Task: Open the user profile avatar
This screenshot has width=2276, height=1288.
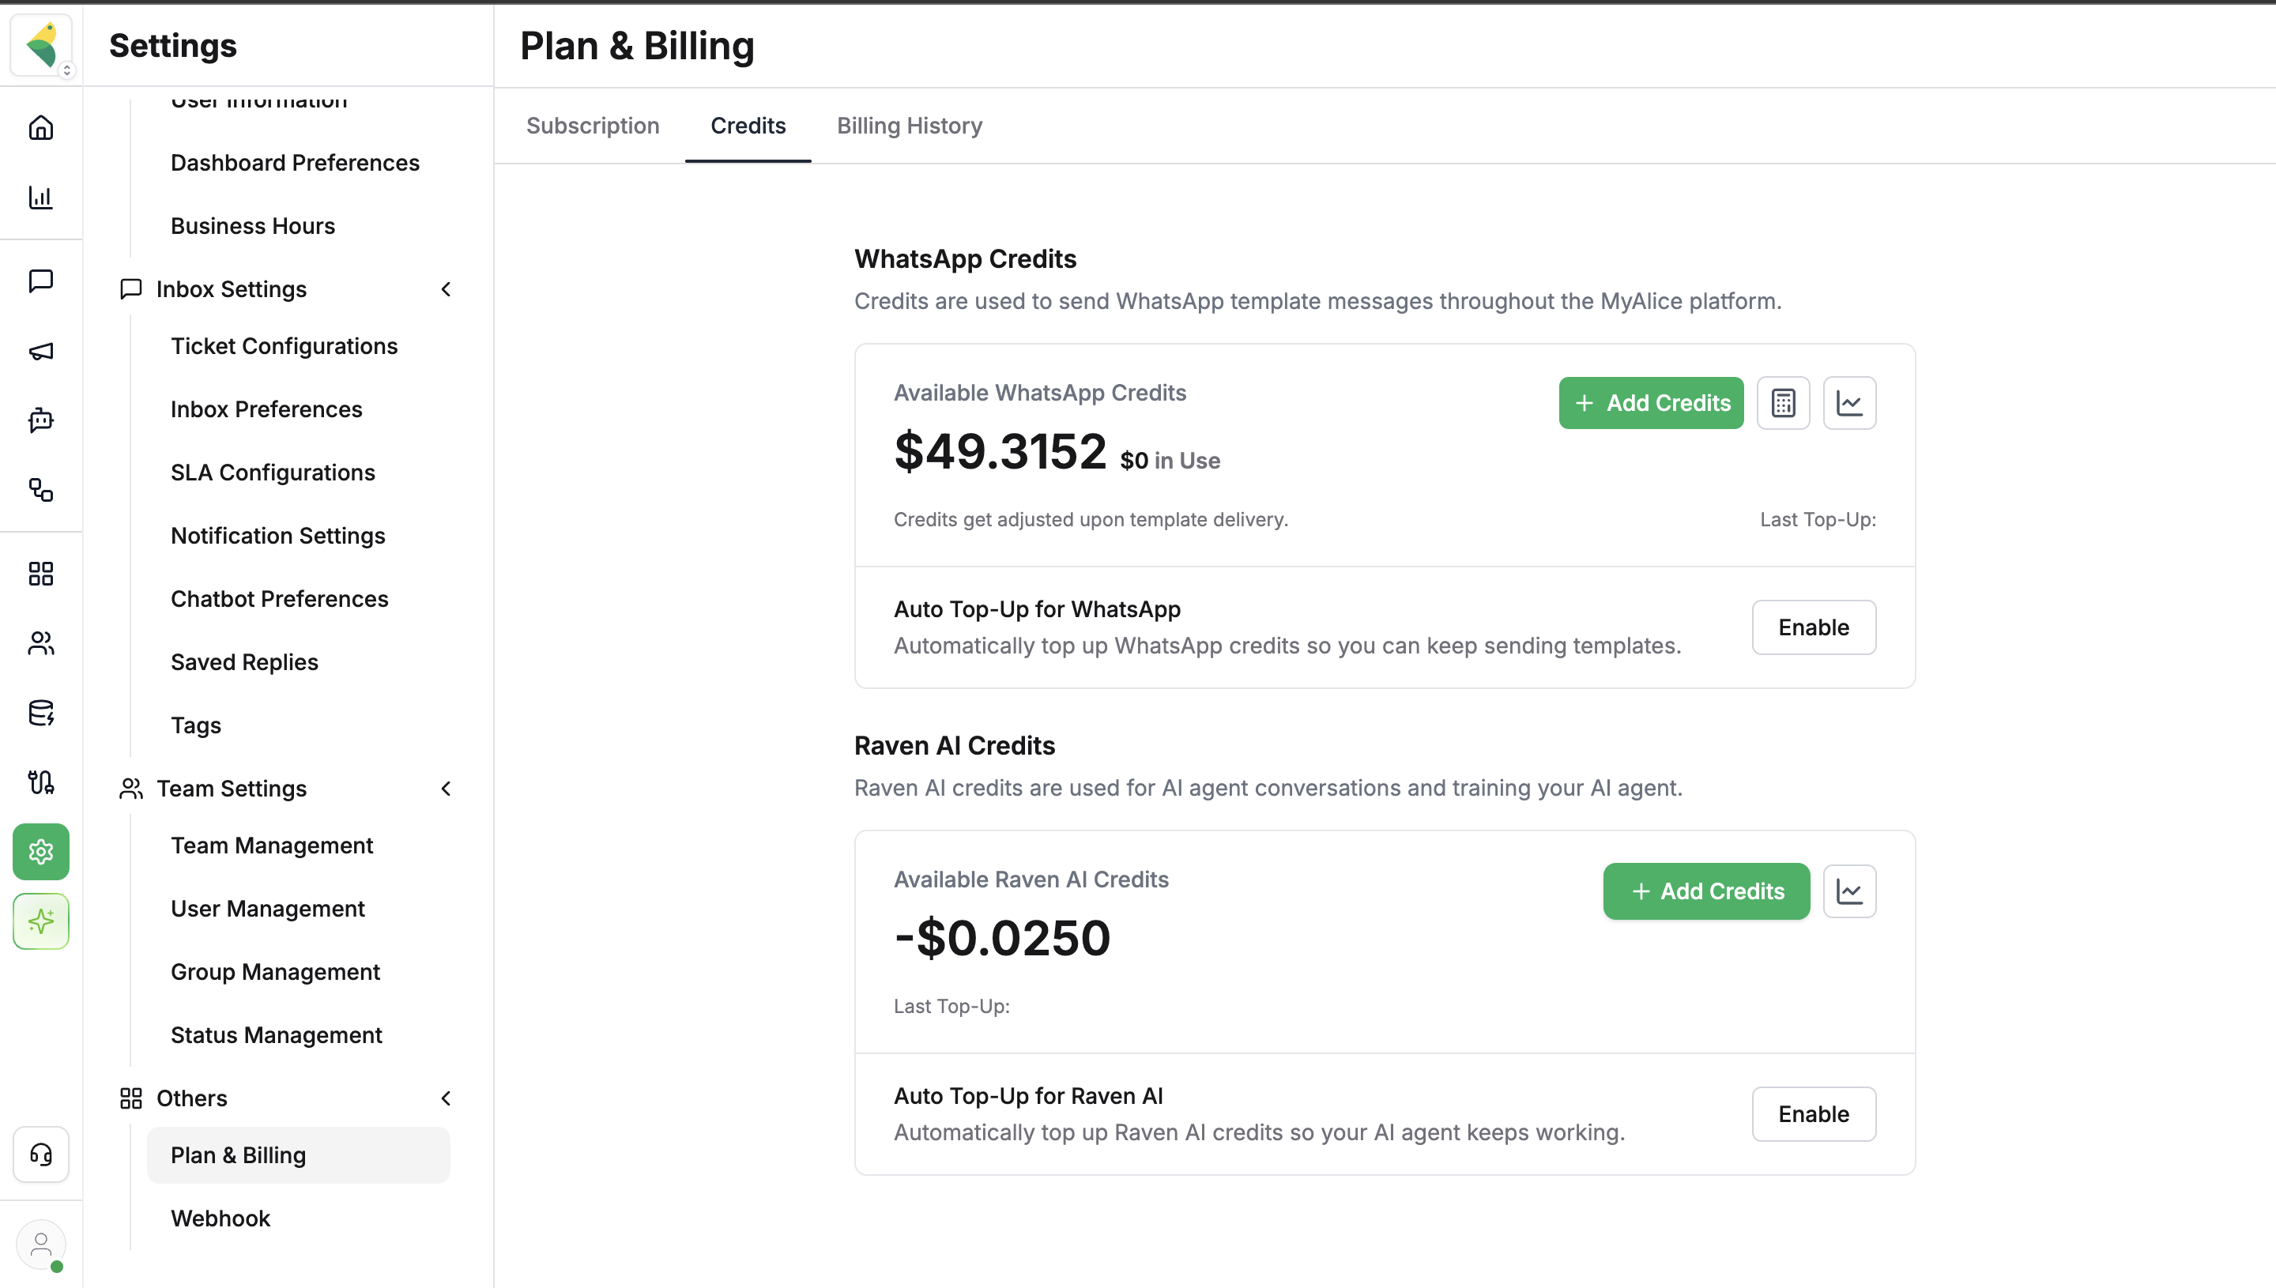Action: (x=40, y=1245)
